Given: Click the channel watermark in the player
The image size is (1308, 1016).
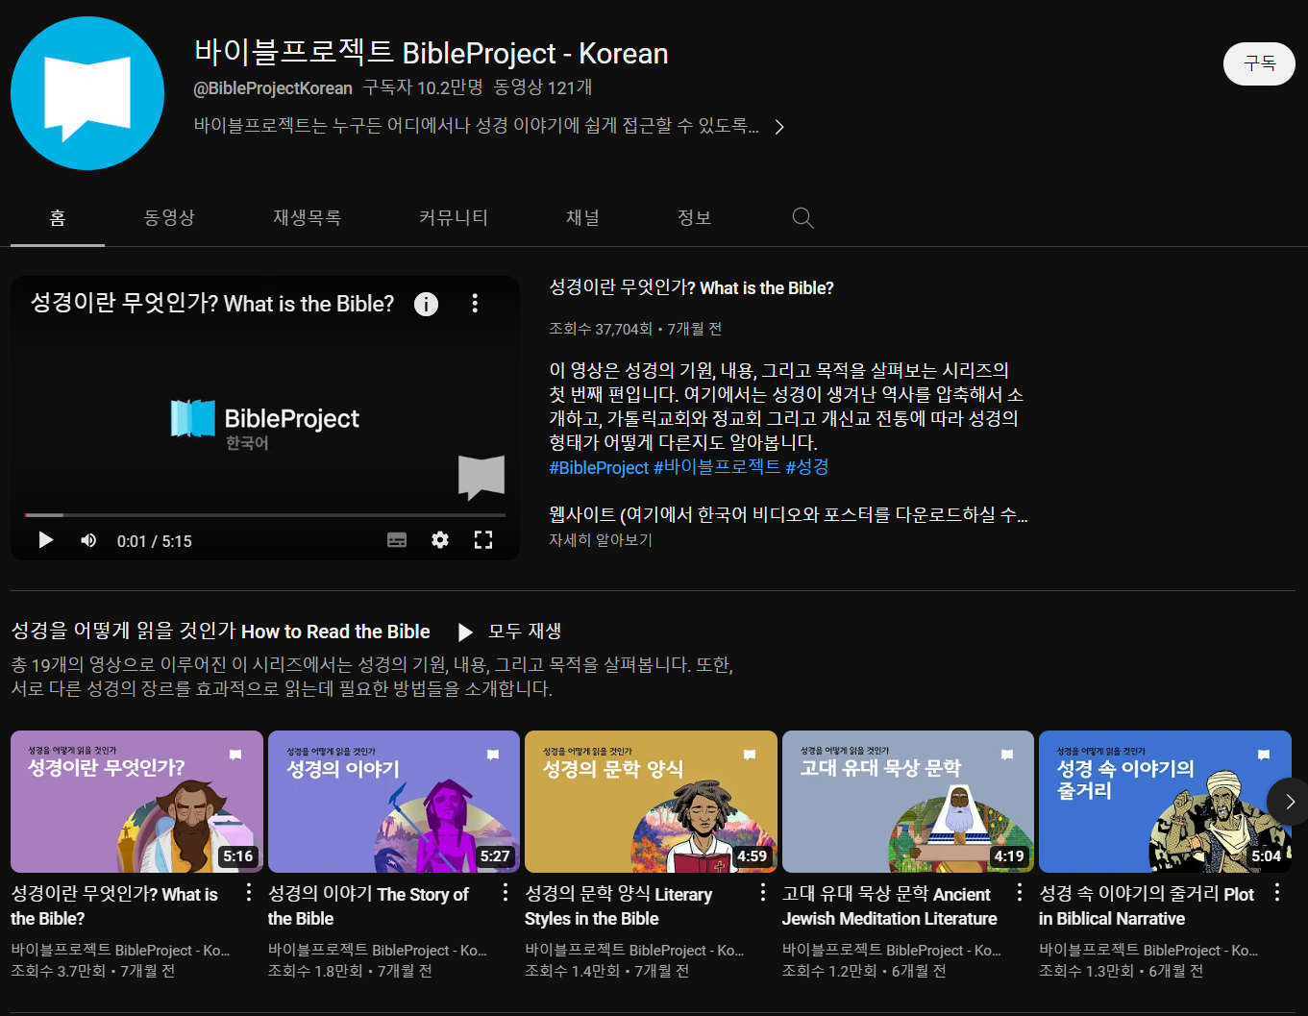Looking at the screenshot, I should coord(481,478).
